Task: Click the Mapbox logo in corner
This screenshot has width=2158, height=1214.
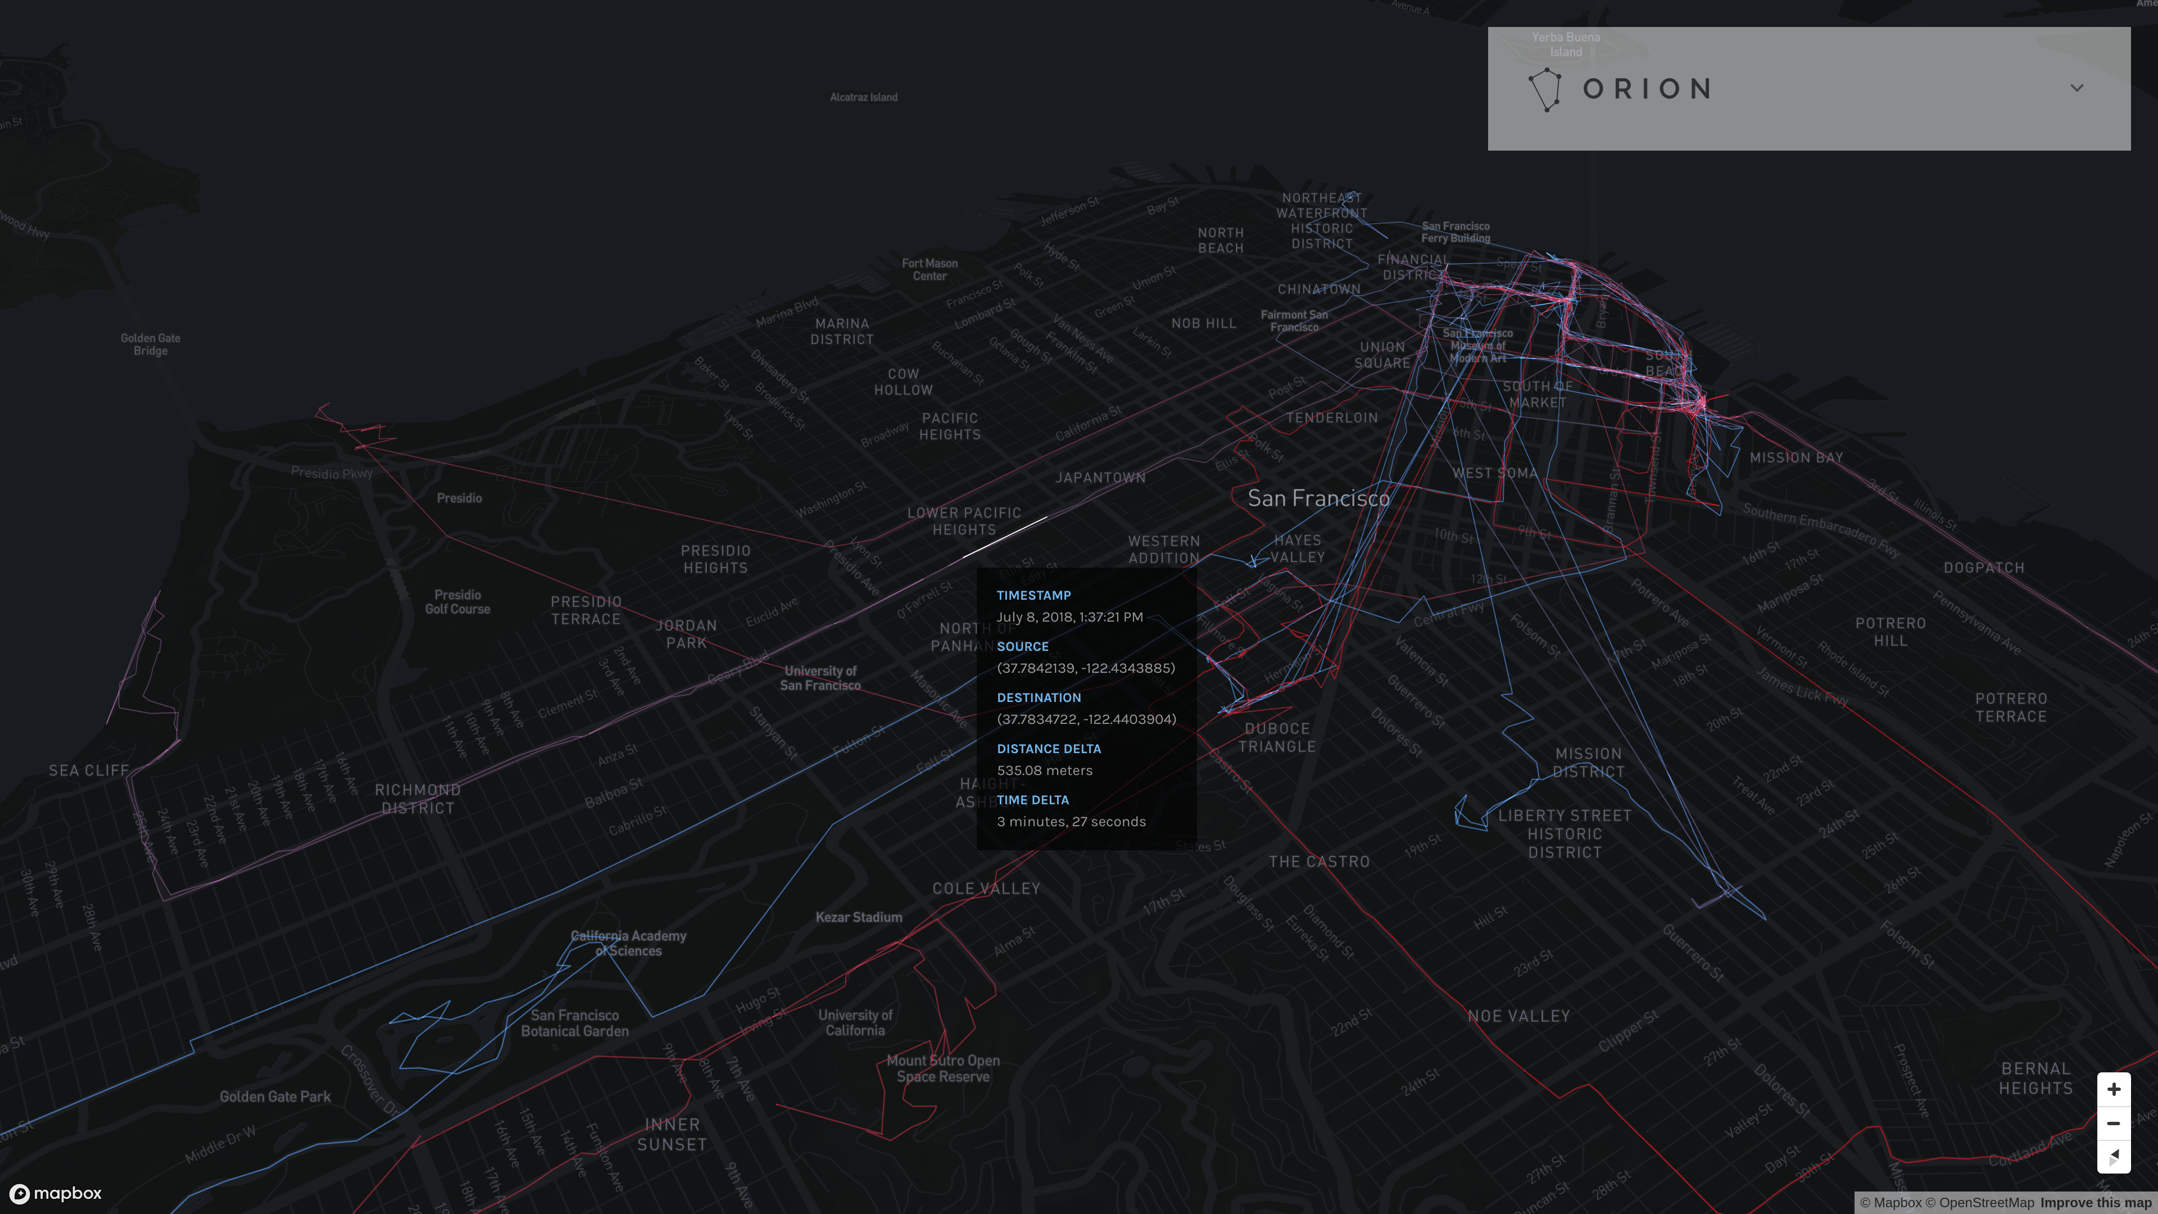Action: 55,1193
